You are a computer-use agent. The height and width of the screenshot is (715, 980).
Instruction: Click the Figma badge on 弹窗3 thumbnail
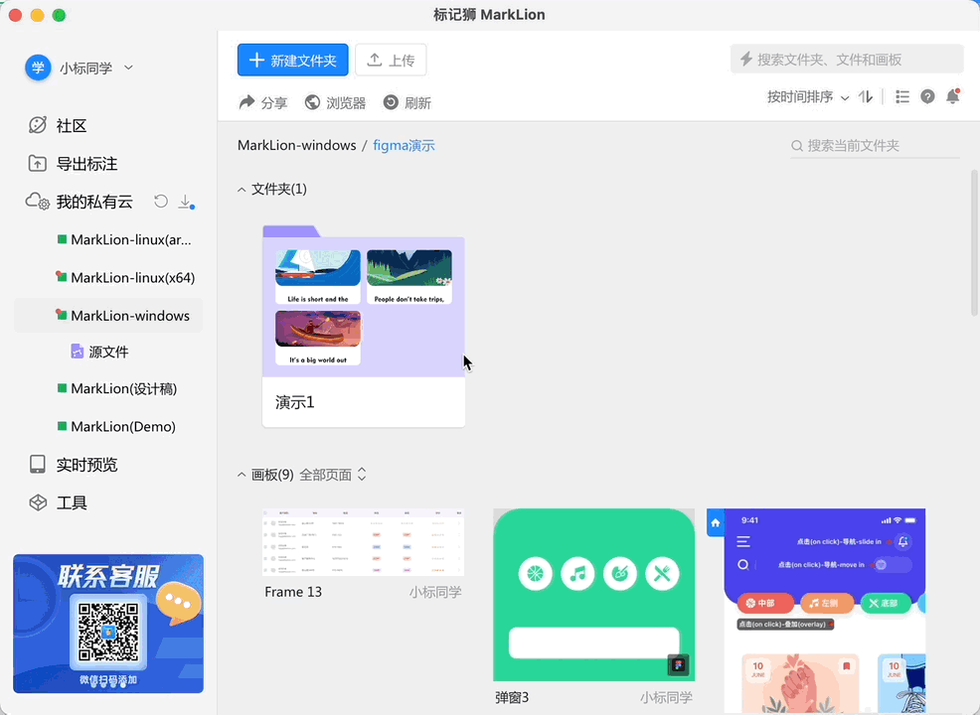(679, 664)
